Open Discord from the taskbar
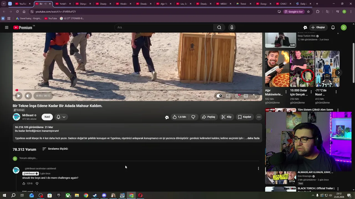Screen dimensions: 355x199 [x=104, y=195]
